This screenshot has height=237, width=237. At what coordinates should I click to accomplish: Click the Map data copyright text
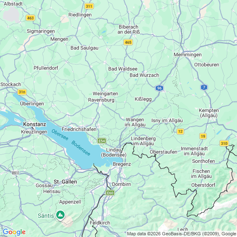click(182, 234)
